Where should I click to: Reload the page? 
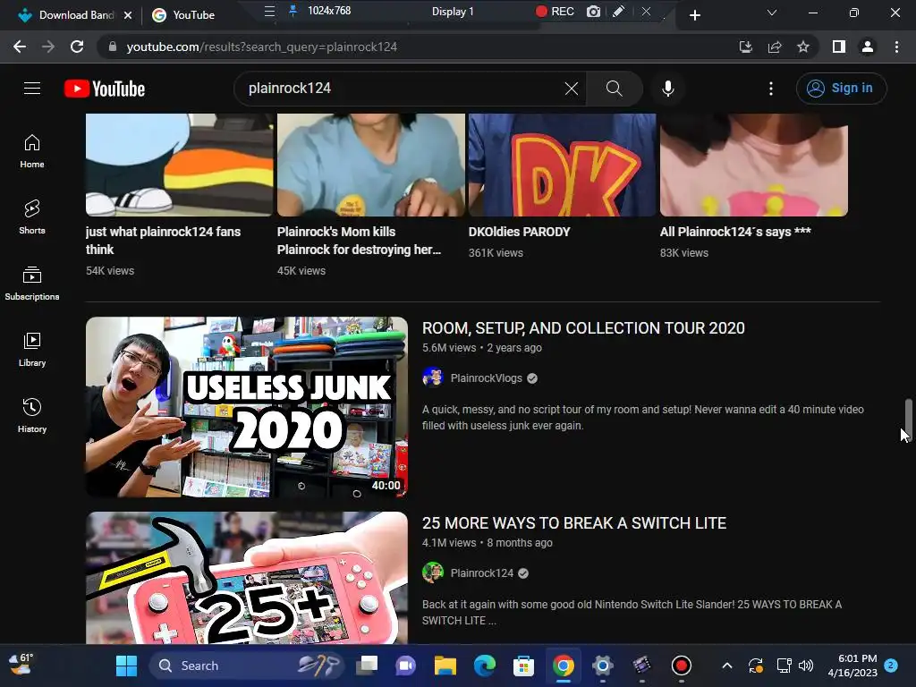click(77, 47)
